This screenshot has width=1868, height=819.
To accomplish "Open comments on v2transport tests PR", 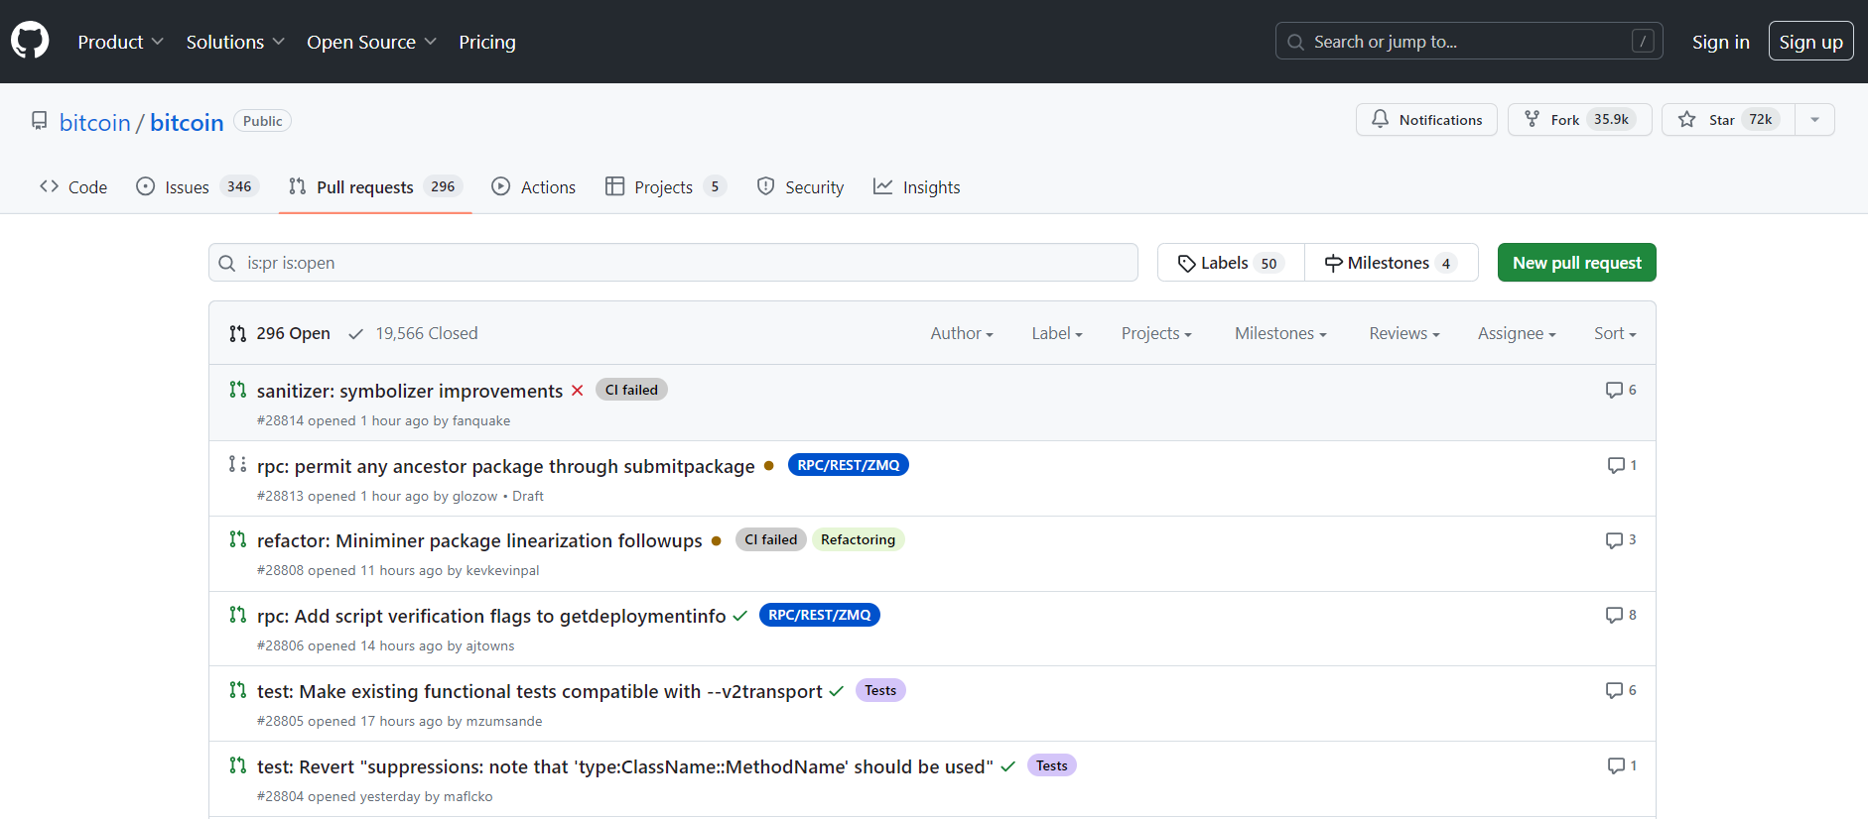I will pyautogui.click(x=1621, y=690).
